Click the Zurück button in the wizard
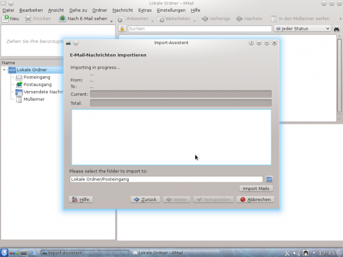 [145, 200]
